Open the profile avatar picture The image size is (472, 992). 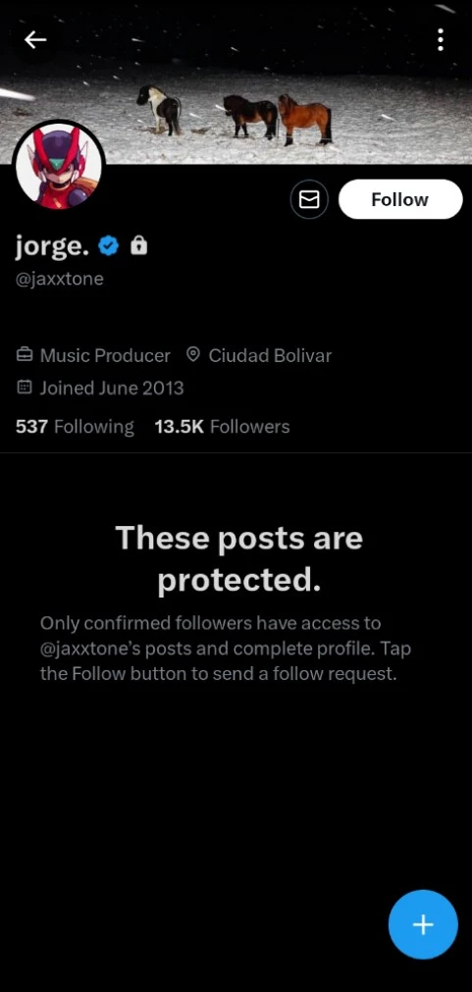59,166
